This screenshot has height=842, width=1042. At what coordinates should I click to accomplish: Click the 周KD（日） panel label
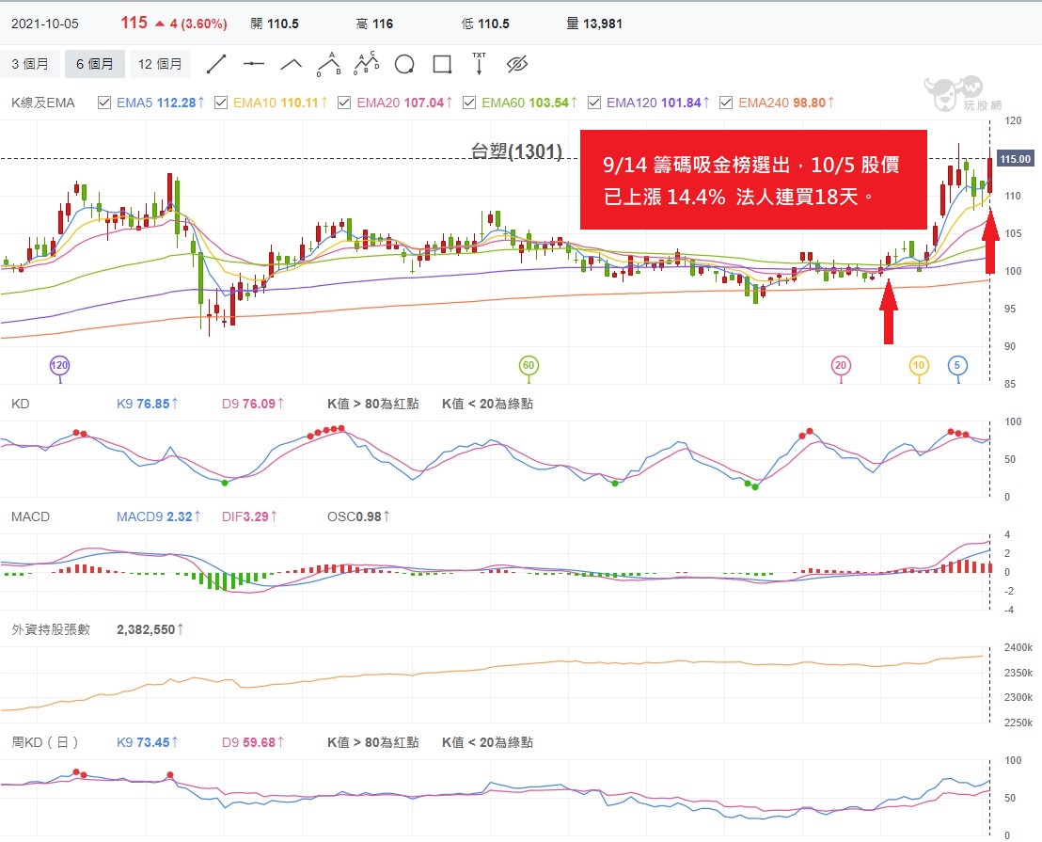click(x=44, y=742)
